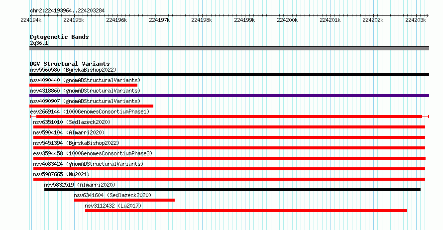
Task: Open nsv4083424 (gnomADStructuralVariants) label
Action: coord(88,164)
